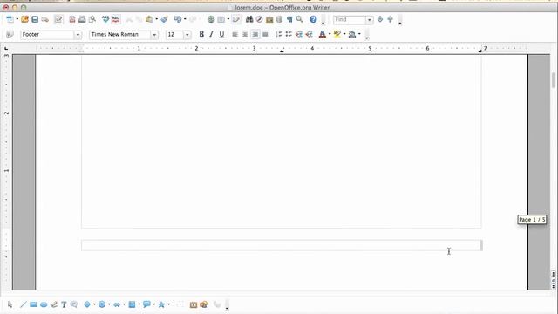558x314 pixels.
Task: Print the file with the printer icon
Action: 82,19
